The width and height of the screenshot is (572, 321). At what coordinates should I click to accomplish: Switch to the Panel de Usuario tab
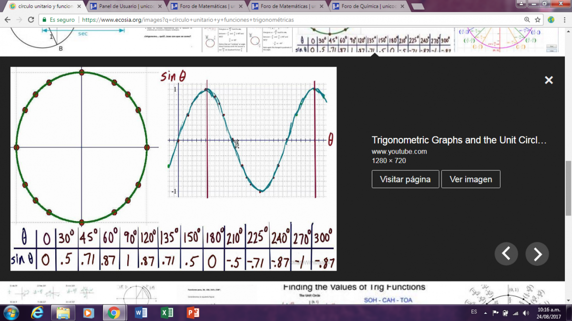point(126,7)
